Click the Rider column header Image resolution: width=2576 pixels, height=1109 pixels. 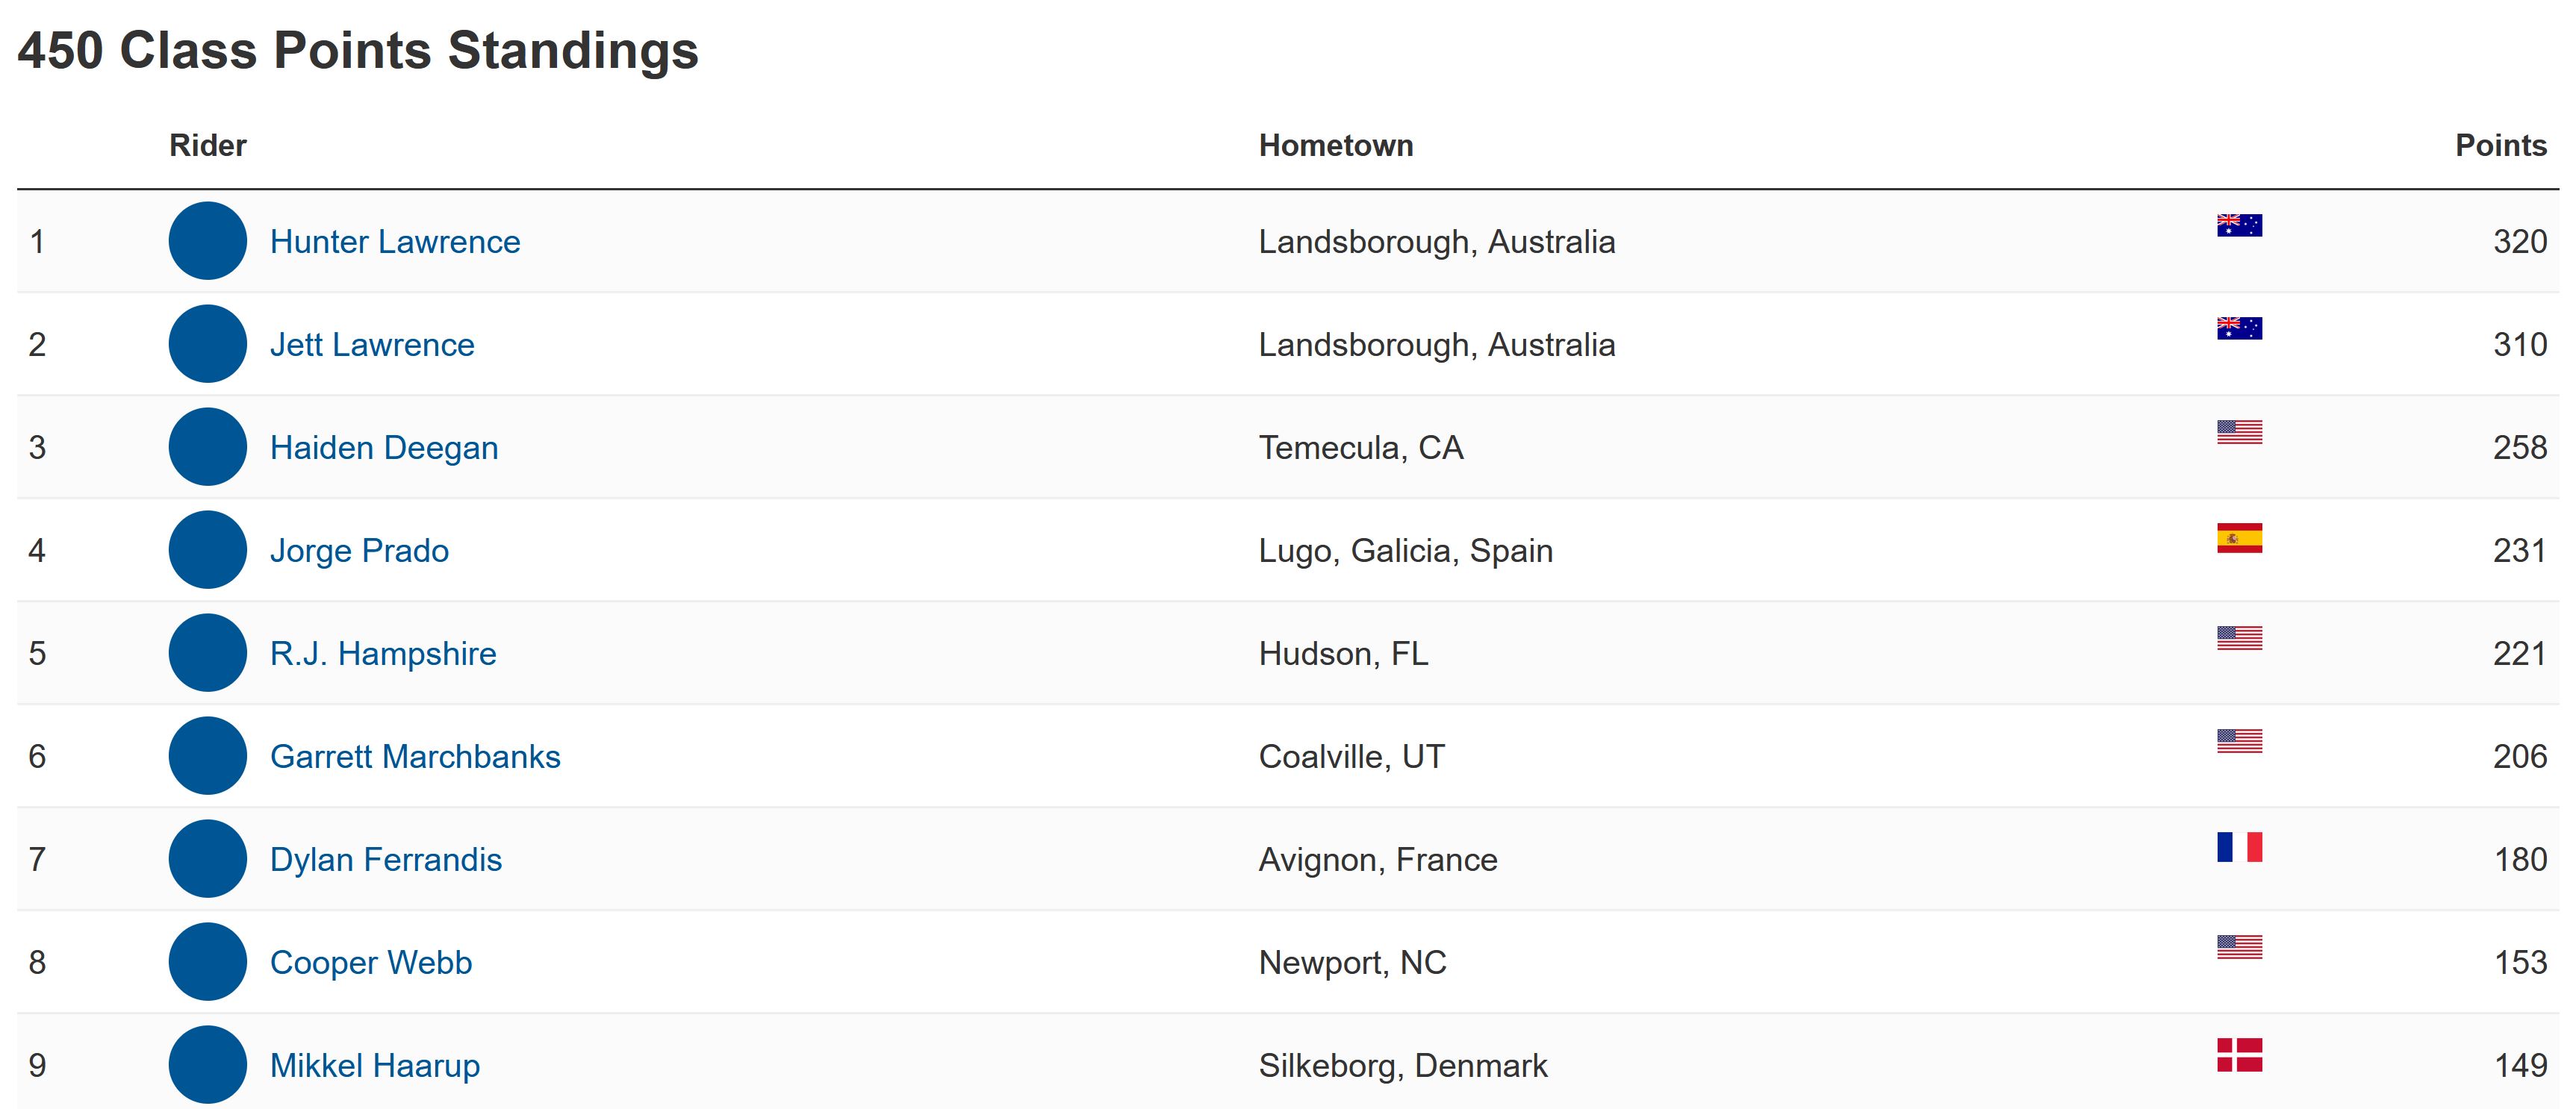coord(208,145)
